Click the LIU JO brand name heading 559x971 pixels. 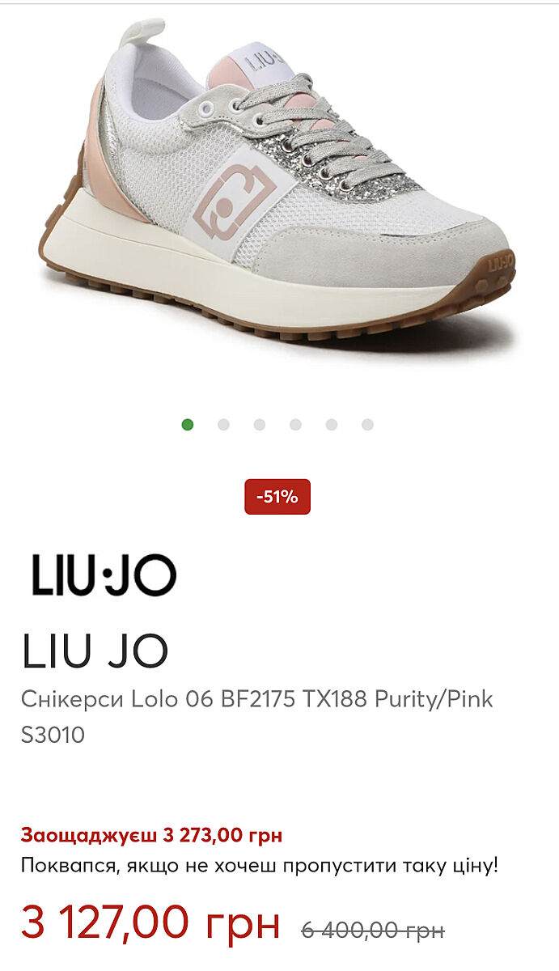95,651
